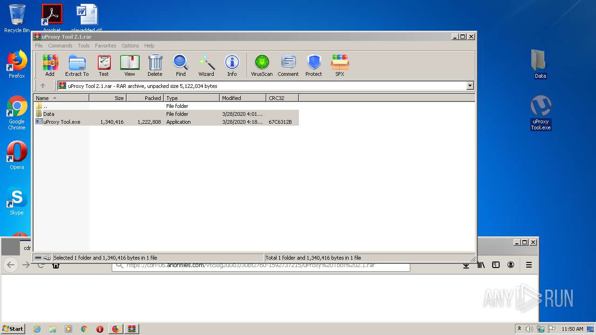Select the Firefox desktop shortcut

pos(17,64)
